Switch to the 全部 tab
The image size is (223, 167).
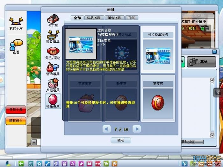click(x=77, y=18)
